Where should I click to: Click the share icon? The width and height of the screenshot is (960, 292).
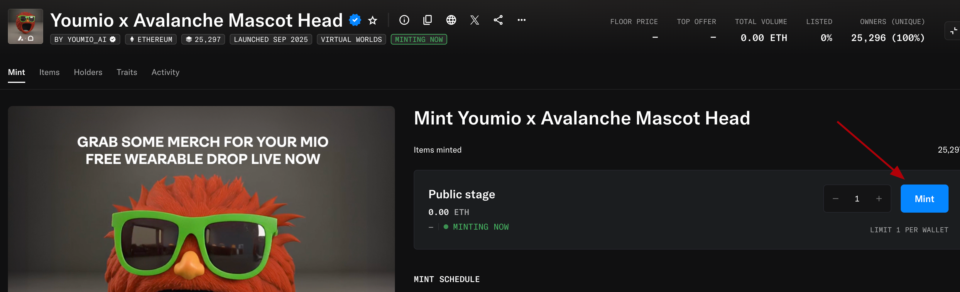pos(498,20)
